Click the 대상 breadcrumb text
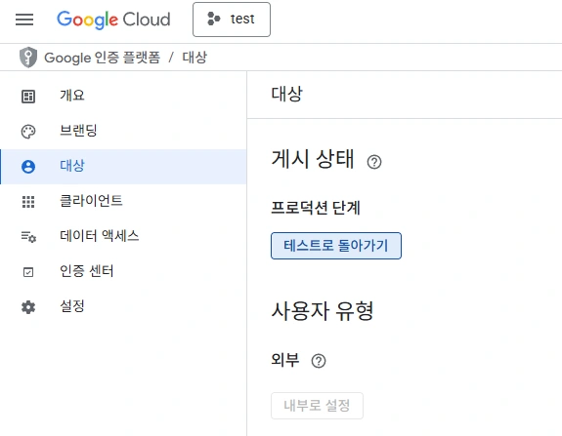 point(195,58)
